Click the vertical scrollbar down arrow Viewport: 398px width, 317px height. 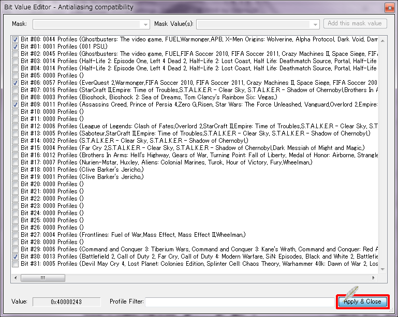(x=383, y=269)
